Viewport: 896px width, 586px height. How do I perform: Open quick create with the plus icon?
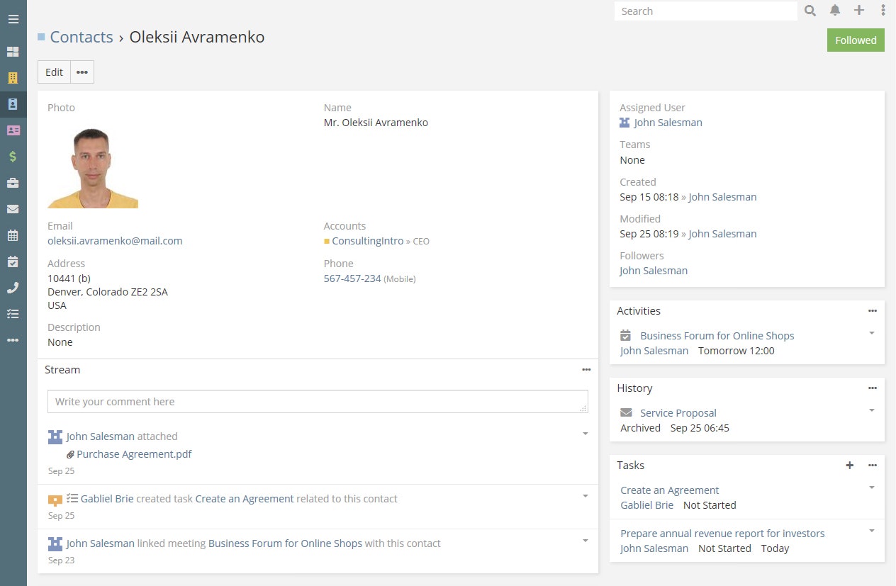(858, 11)
